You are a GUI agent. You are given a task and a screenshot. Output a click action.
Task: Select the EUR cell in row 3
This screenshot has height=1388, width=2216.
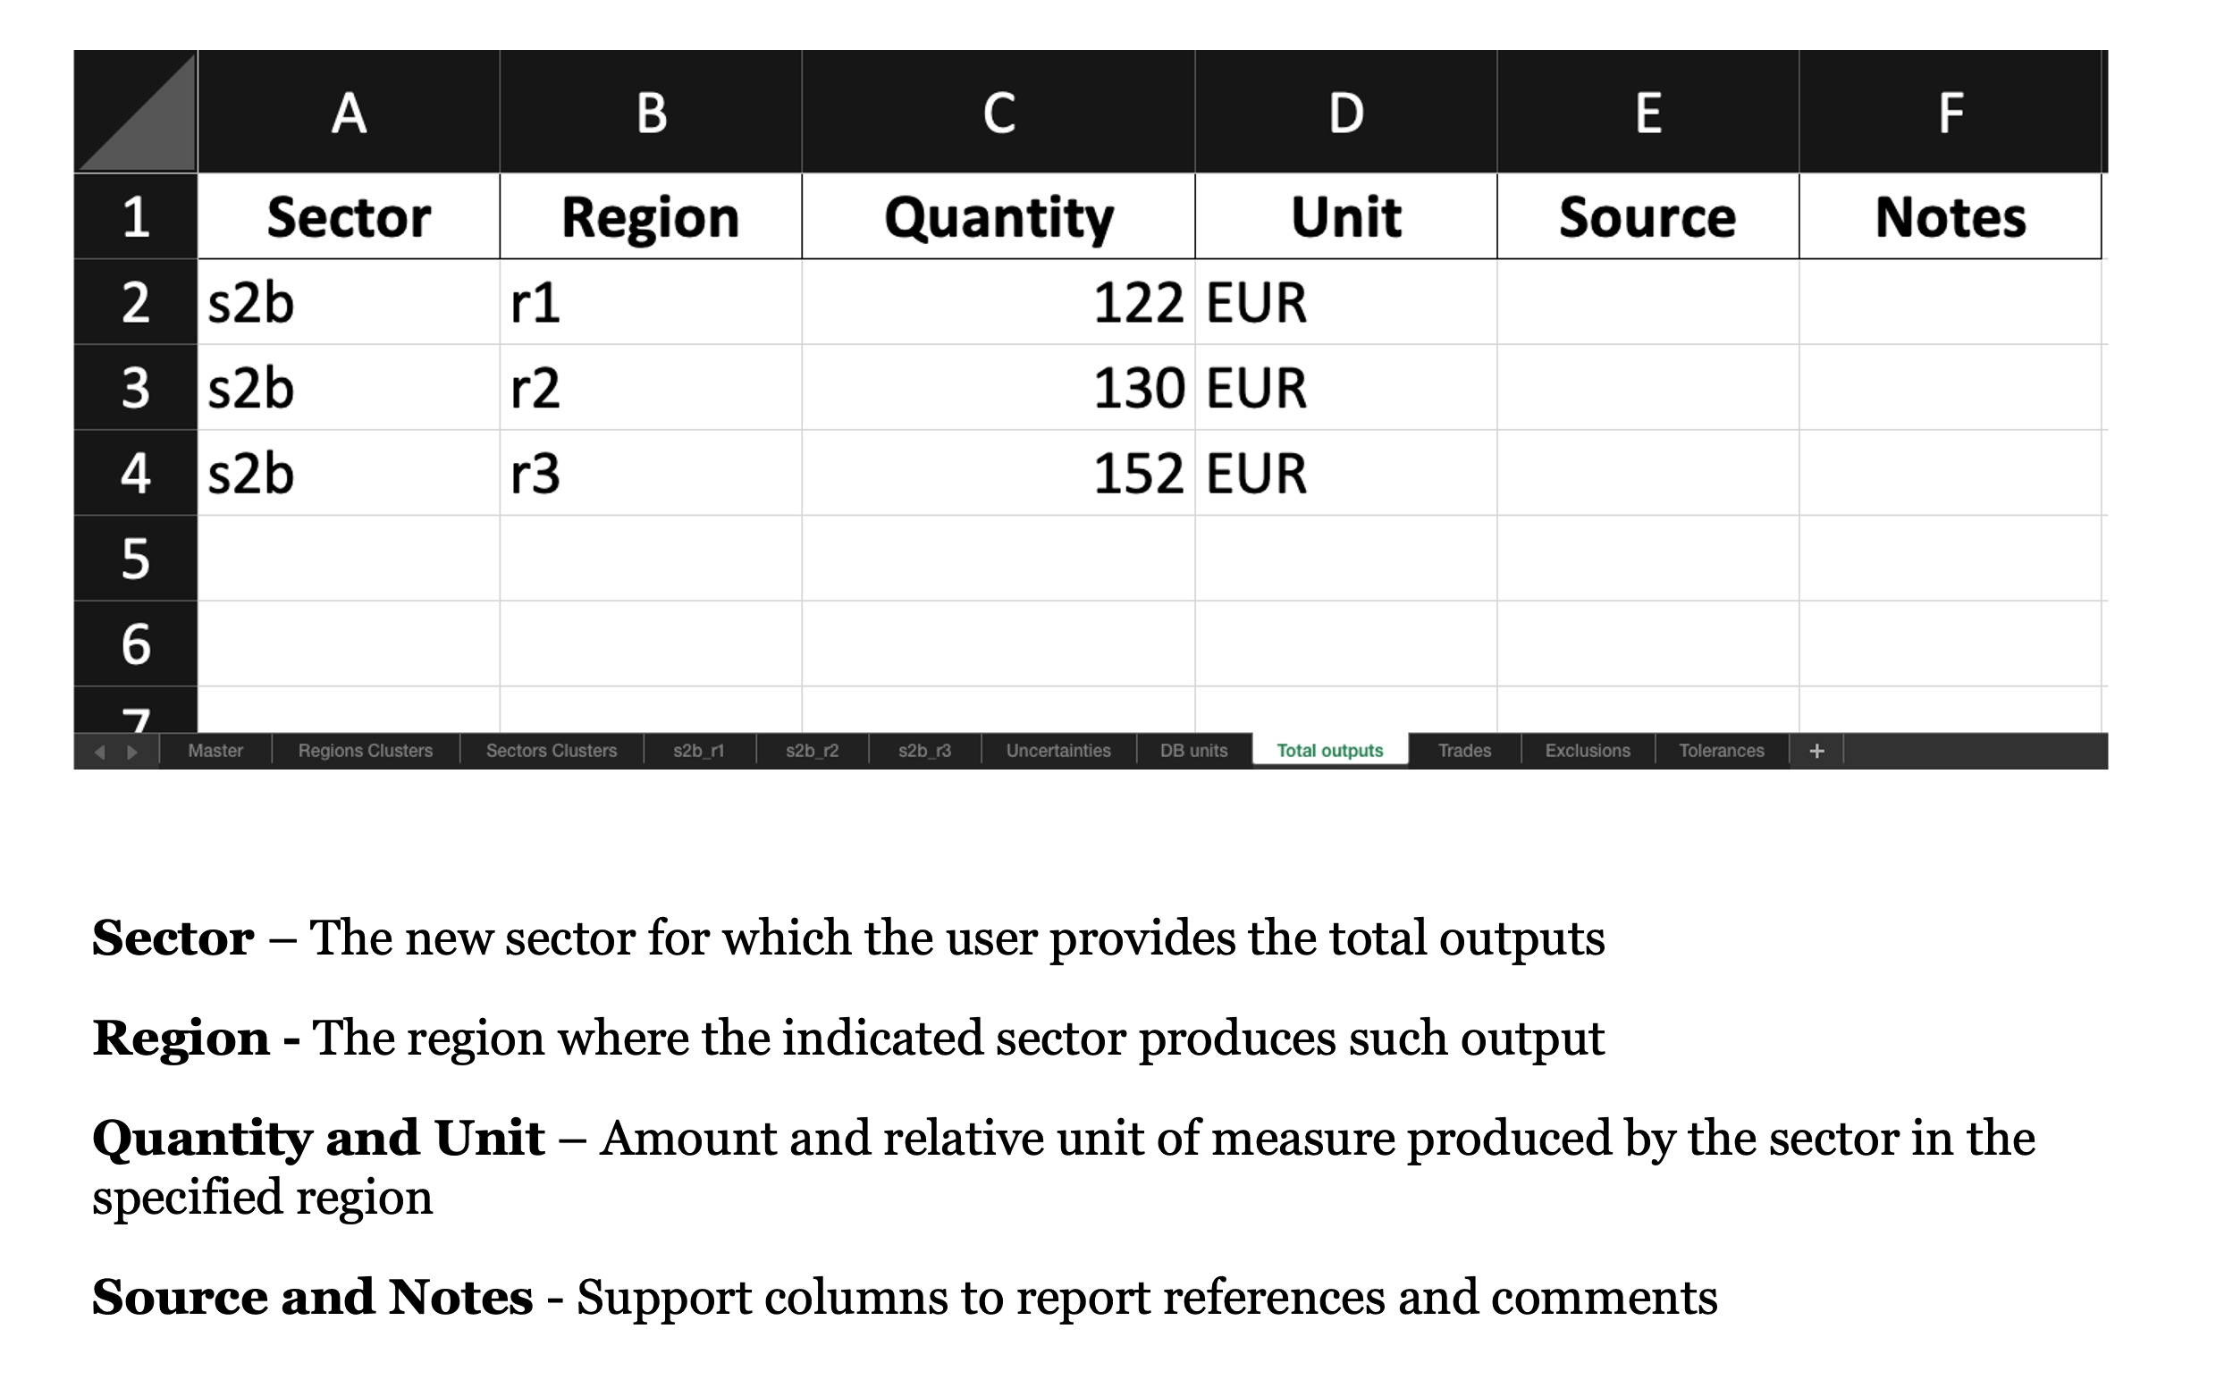point(1345,387)
